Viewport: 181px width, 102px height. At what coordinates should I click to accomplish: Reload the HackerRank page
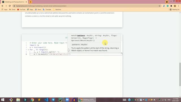pos(10,6)
